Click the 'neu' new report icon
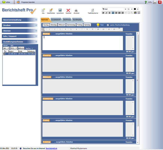Viewport: 163px width, 150px height. 43,10
